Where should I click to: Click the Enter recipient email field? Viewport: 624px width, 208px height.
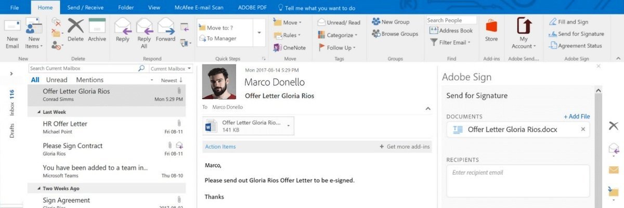click(518, 181)
